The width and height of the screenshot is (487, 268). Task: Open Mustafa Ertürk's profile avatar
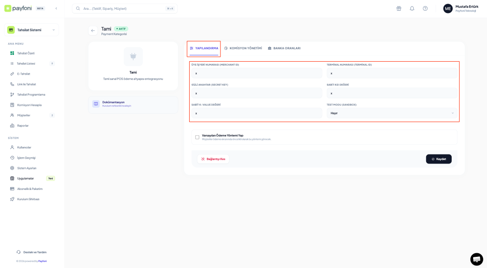point(448,8)
